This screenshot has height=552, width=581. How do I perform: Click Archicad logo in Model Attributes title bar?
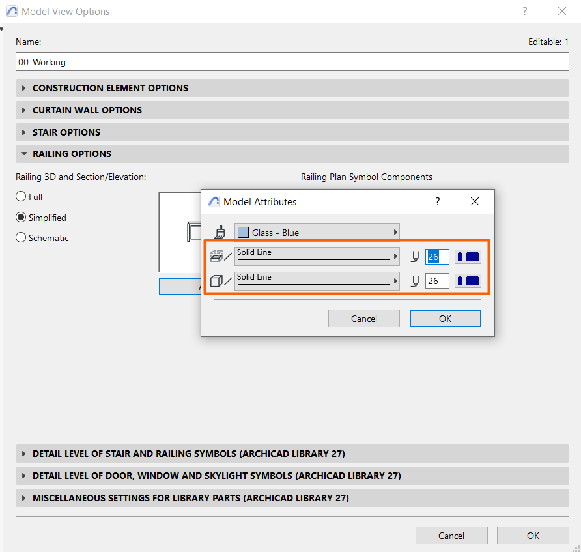pyautogui.click(x=213, y=202)
